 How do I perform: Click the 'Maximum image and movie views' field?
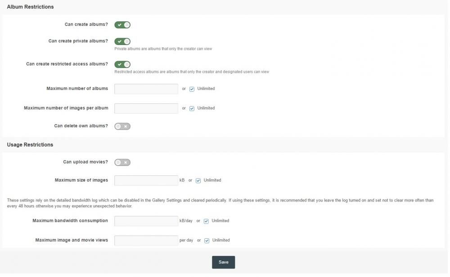[146, 241]
